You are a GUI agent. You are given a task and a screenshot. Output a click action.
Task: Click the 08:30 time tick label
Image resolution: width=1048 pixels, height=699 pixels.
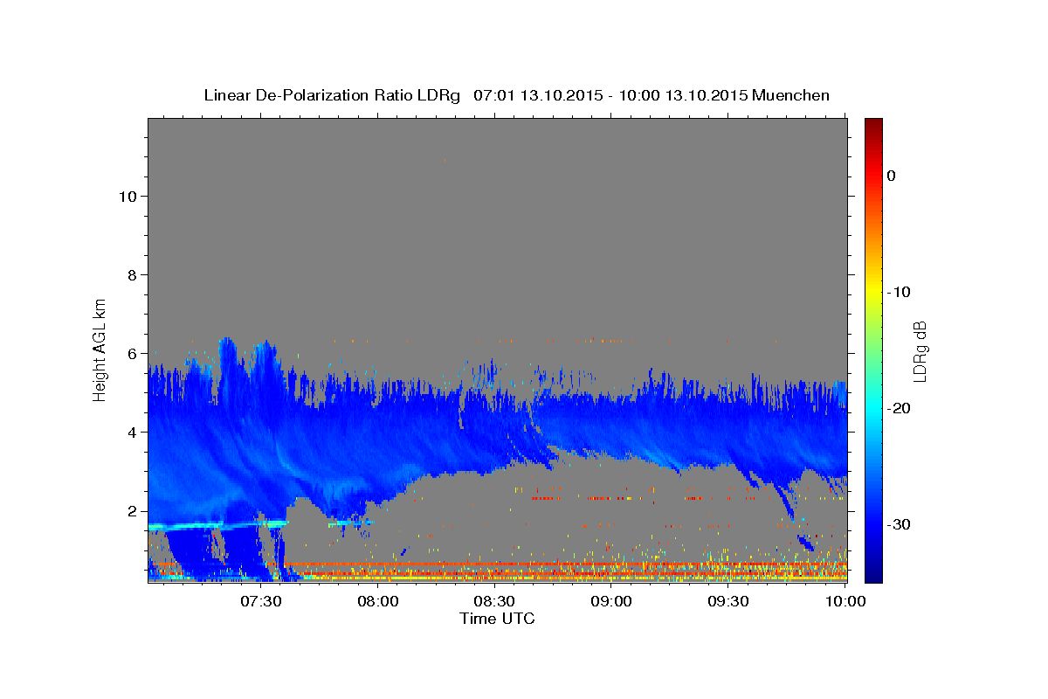(x=494, y=601)
